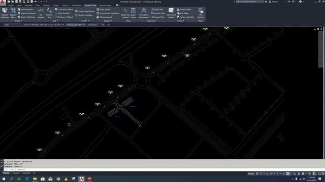Open the Help dropdown arrow

pos(303,2)
